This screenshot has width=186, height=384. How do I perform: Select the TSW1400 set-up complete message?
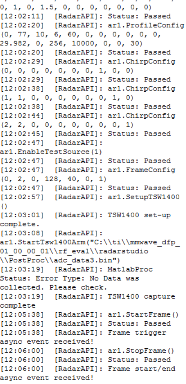click(86, 220)
